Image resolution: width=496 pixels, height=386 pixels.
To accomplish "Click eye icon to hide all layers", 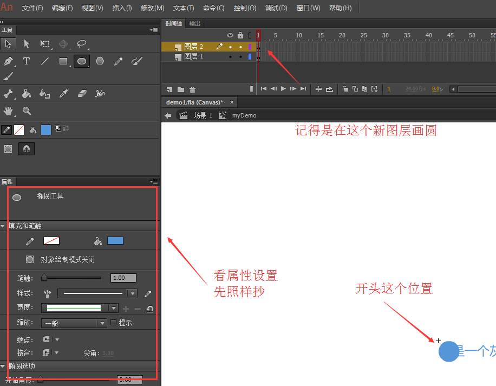I will pos(230,35).
